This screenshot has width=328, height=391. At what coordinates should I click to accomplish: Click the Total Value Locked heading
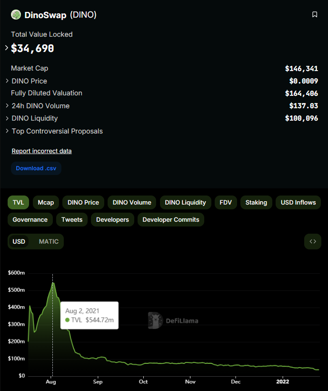point(42,34)
